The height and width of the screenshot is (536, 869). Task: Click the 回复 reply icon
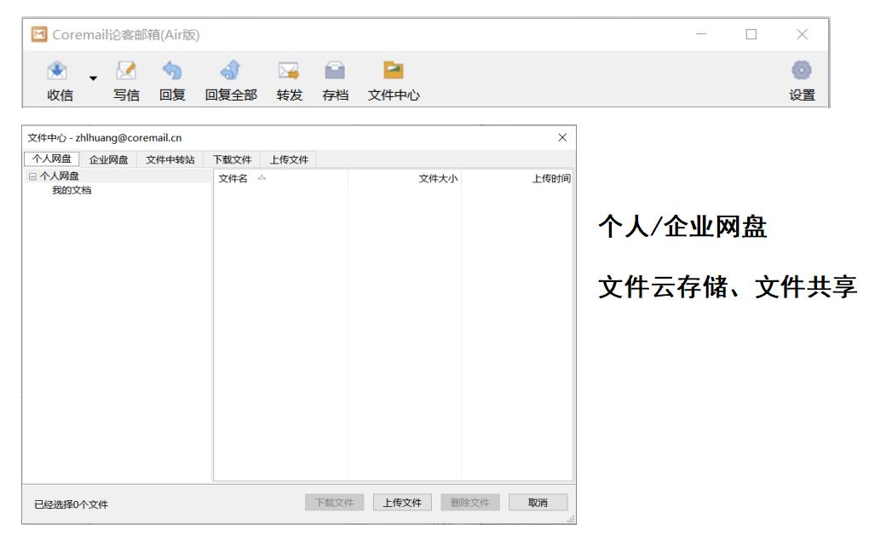[173, 71]
